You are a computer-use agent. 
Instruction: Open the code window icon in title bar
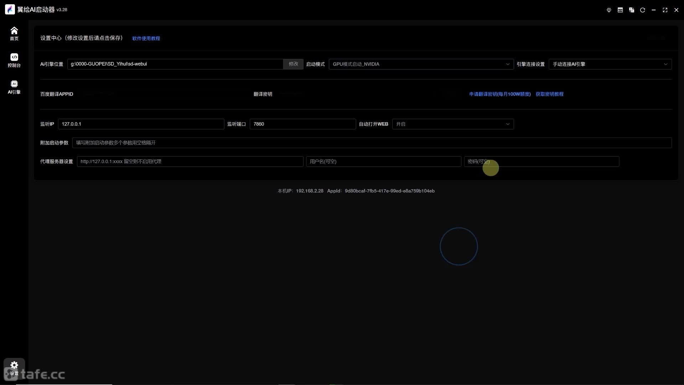tap(620, 10)
